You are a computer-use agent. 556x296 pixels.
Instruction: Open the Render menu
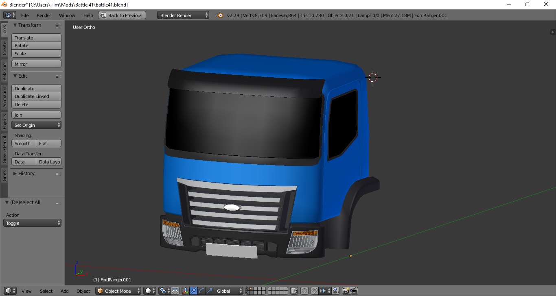[x=44, y=15]
